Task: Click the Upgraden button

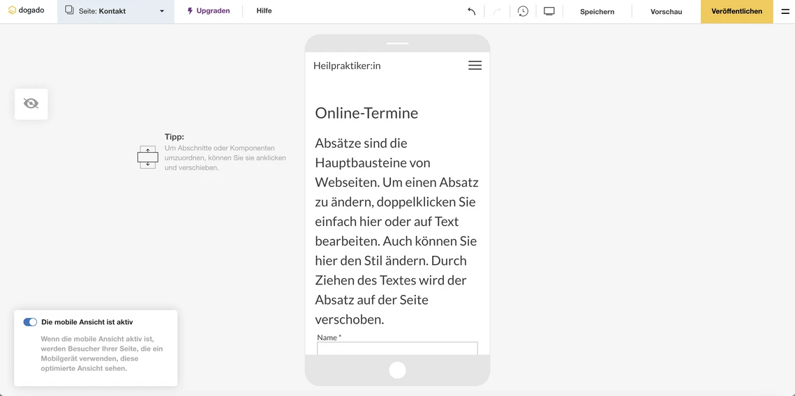Action: click(209, 10)
